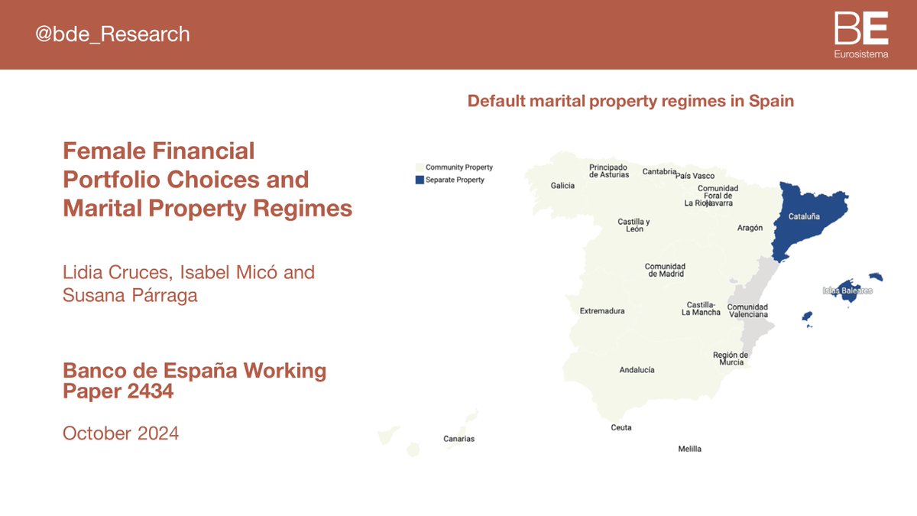This screenshot has width=917, height=516.
Task: Click the Aragón label
Action: pos(750,228)
